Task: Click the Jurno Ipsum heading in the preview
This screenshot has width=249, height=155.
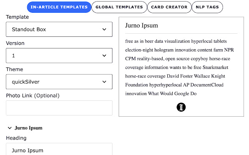Action: pyautogui.click(x=142, y=26)
